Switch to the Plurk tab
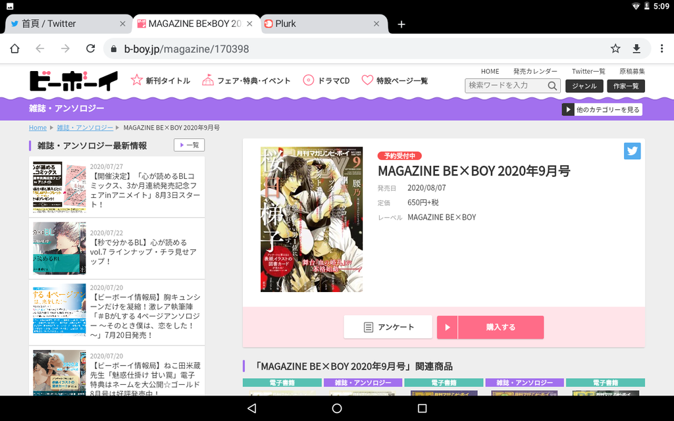The height and width of the screenshot is (421, 674). (x=324, y=24)
